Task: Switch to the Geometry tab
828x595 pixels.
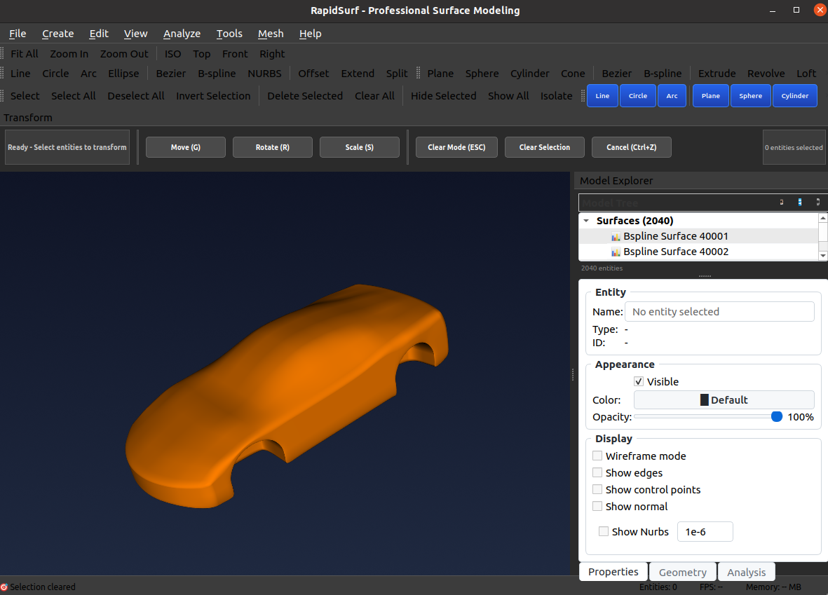Action: pos(682,572)
